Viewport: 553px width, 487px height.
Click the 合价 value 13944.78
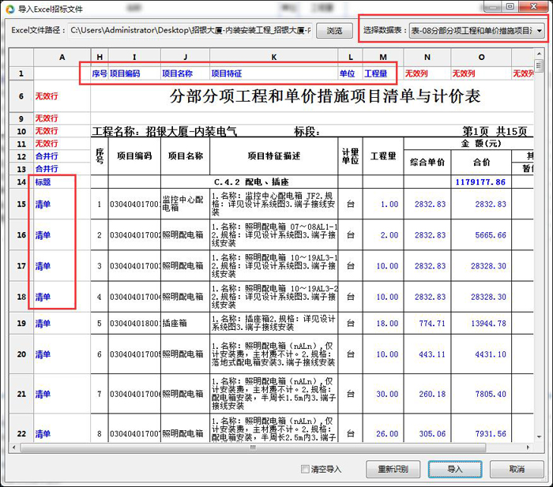tap(488, 324)
